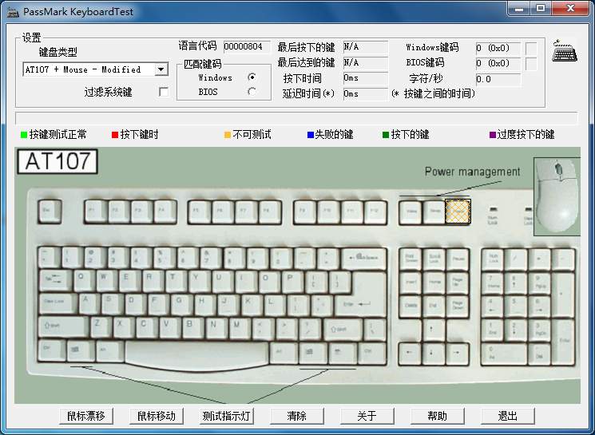
Task: Click the 鼠标移动 button
Action: pyautogui.click(x=157, y=416)
